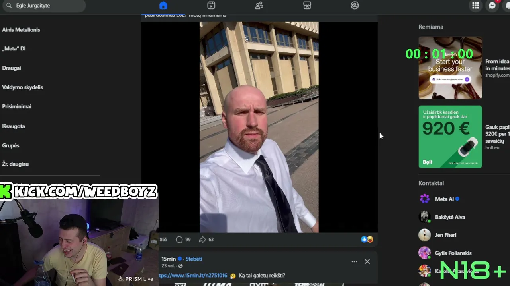510x286 pixels.
Task: Open the Facebook Home tab
Action: point(163,6)
